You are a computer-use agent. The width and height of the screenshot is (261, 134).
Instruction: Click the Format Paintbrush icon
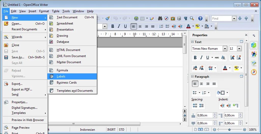pyautogui.click(x=107, y=18)
